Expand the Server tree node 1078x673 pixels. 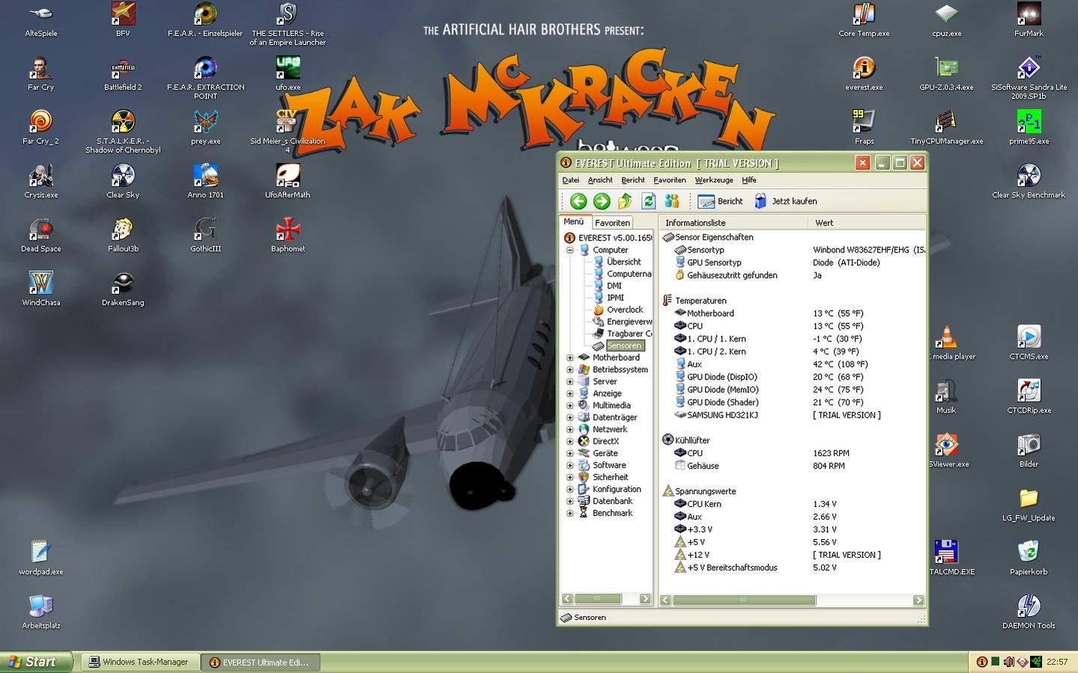(570, 382)
